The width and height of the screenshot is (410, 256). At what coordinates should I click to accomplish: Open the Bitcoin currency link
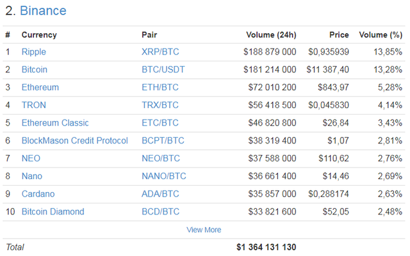35,70
